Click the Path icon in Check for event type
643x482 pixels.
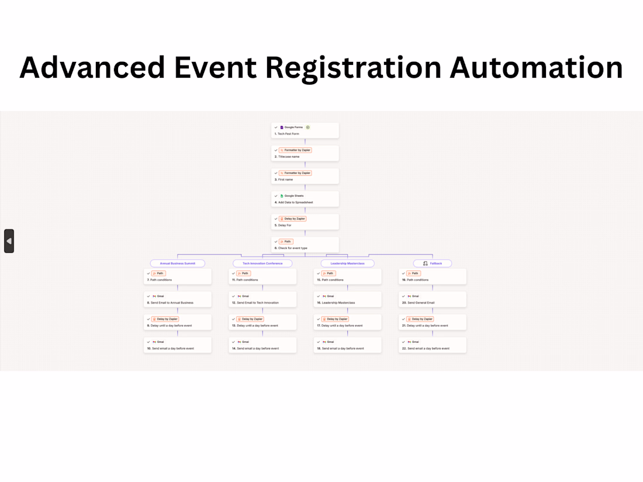(282, 242)
